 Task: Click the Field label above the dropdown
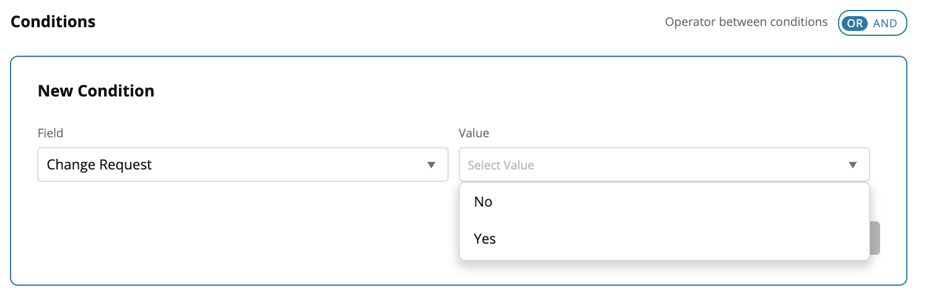tap(51, 133)
